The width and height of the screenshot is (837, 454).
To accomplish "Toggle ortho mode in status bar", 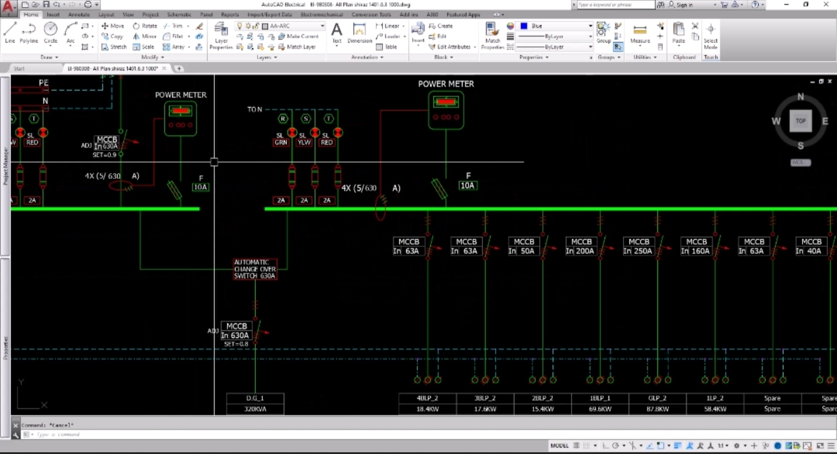I will tap(605, 446).
